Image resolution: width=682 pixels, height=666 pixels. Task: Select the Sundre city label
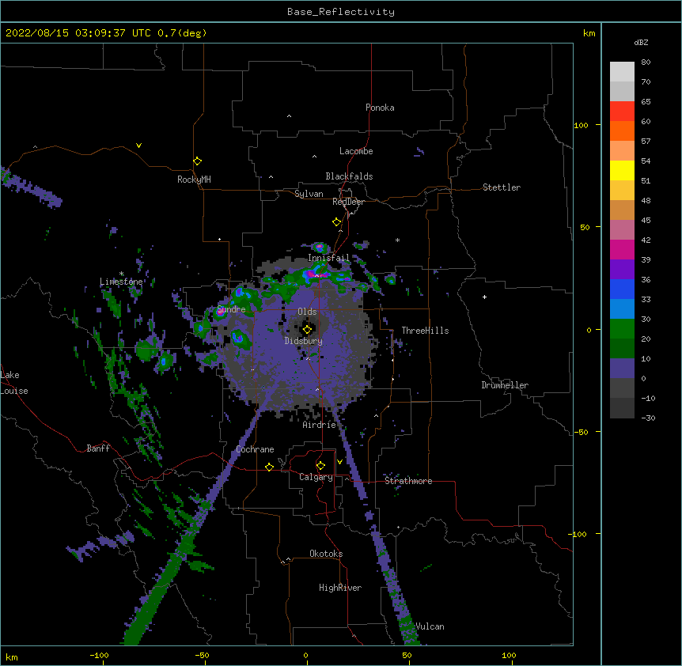click(x=231, y=309)
